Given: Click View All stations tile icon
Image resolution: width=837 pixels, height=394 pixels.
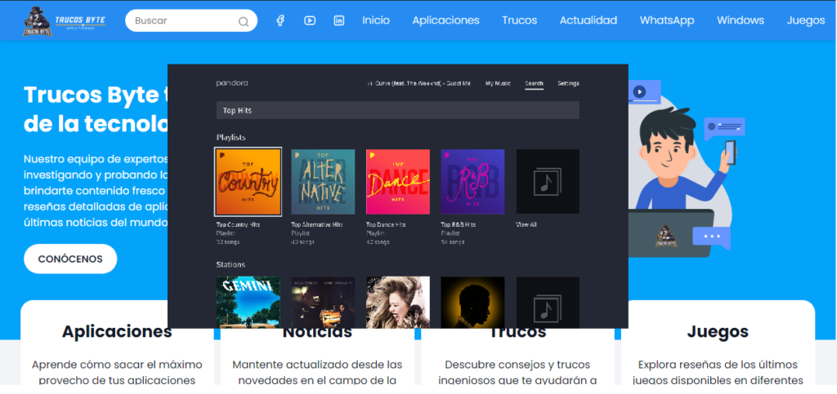Looking at the screenshot, I should [548, 302].
